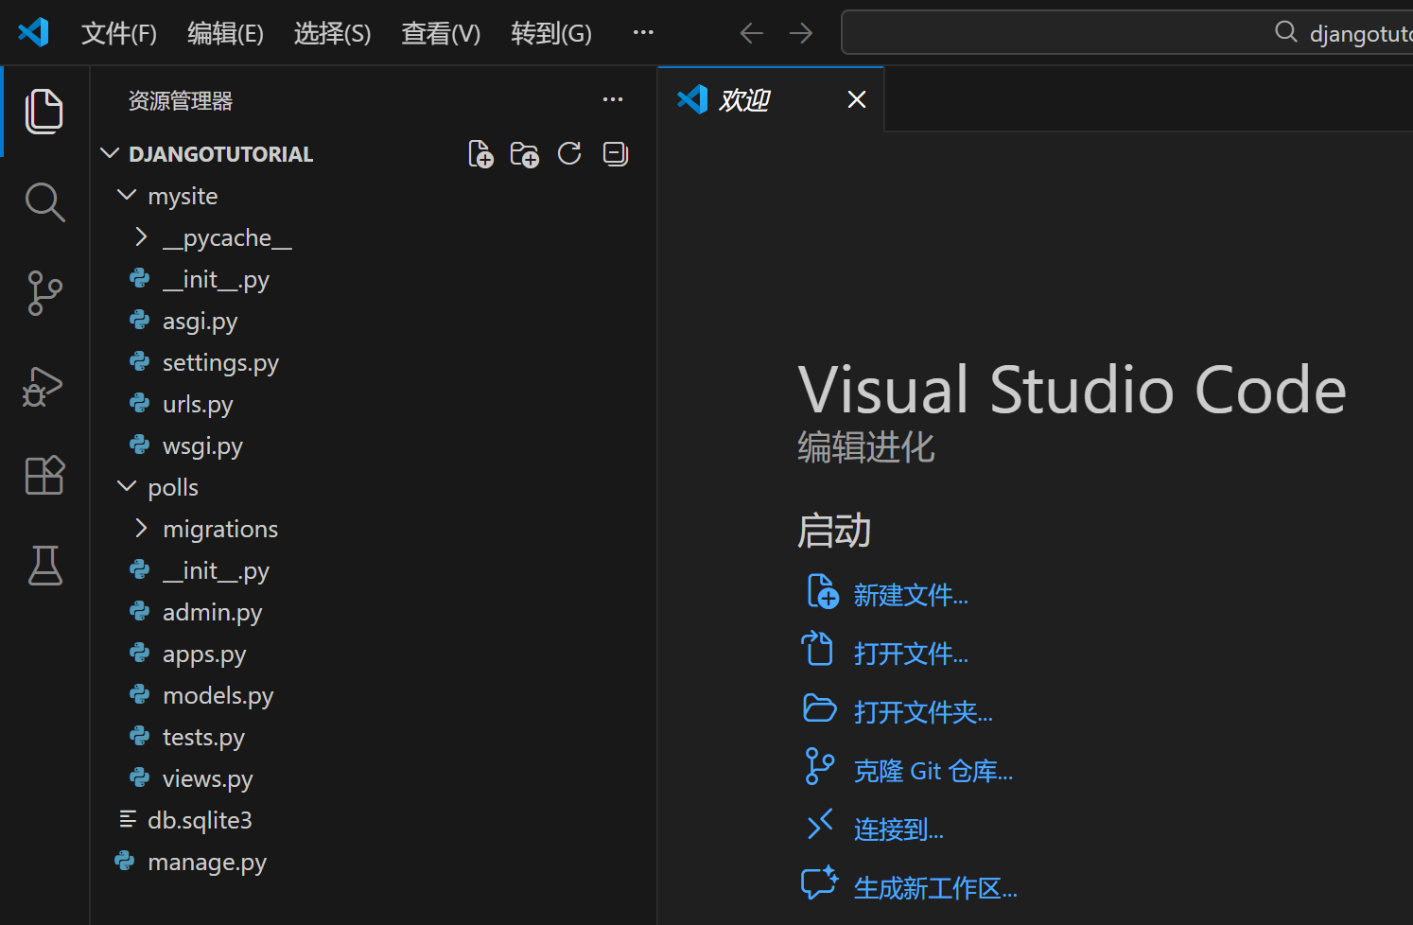Open the Source Control view
1413x925 pixels.
(44, 293)
